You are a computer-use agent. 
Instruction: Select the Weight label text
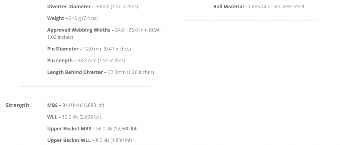(55, 18)
